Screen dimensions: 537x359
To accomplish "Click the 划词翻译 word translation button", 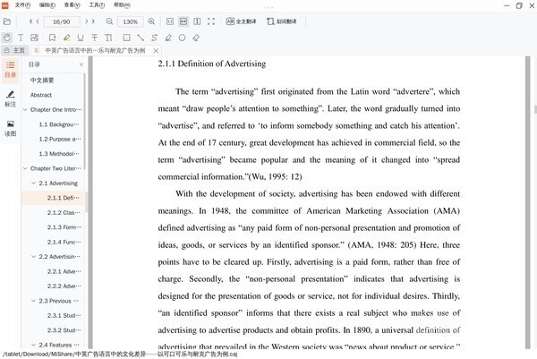I will click(x=282, y=21).
